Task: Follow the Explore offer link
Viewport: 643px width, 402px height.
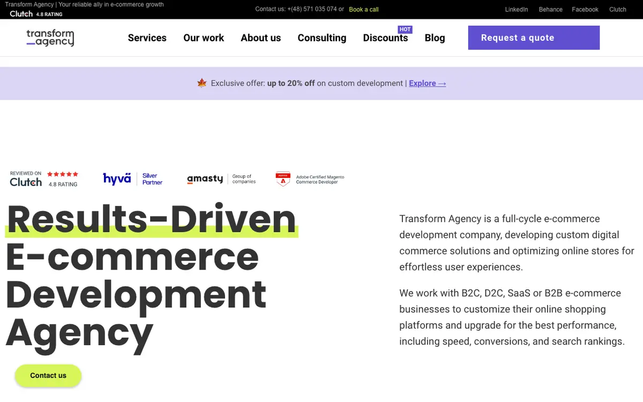Action: click(x=428, y=83)
